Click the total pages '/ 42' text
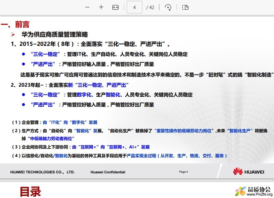274x198 pixels. coord(150,7)
